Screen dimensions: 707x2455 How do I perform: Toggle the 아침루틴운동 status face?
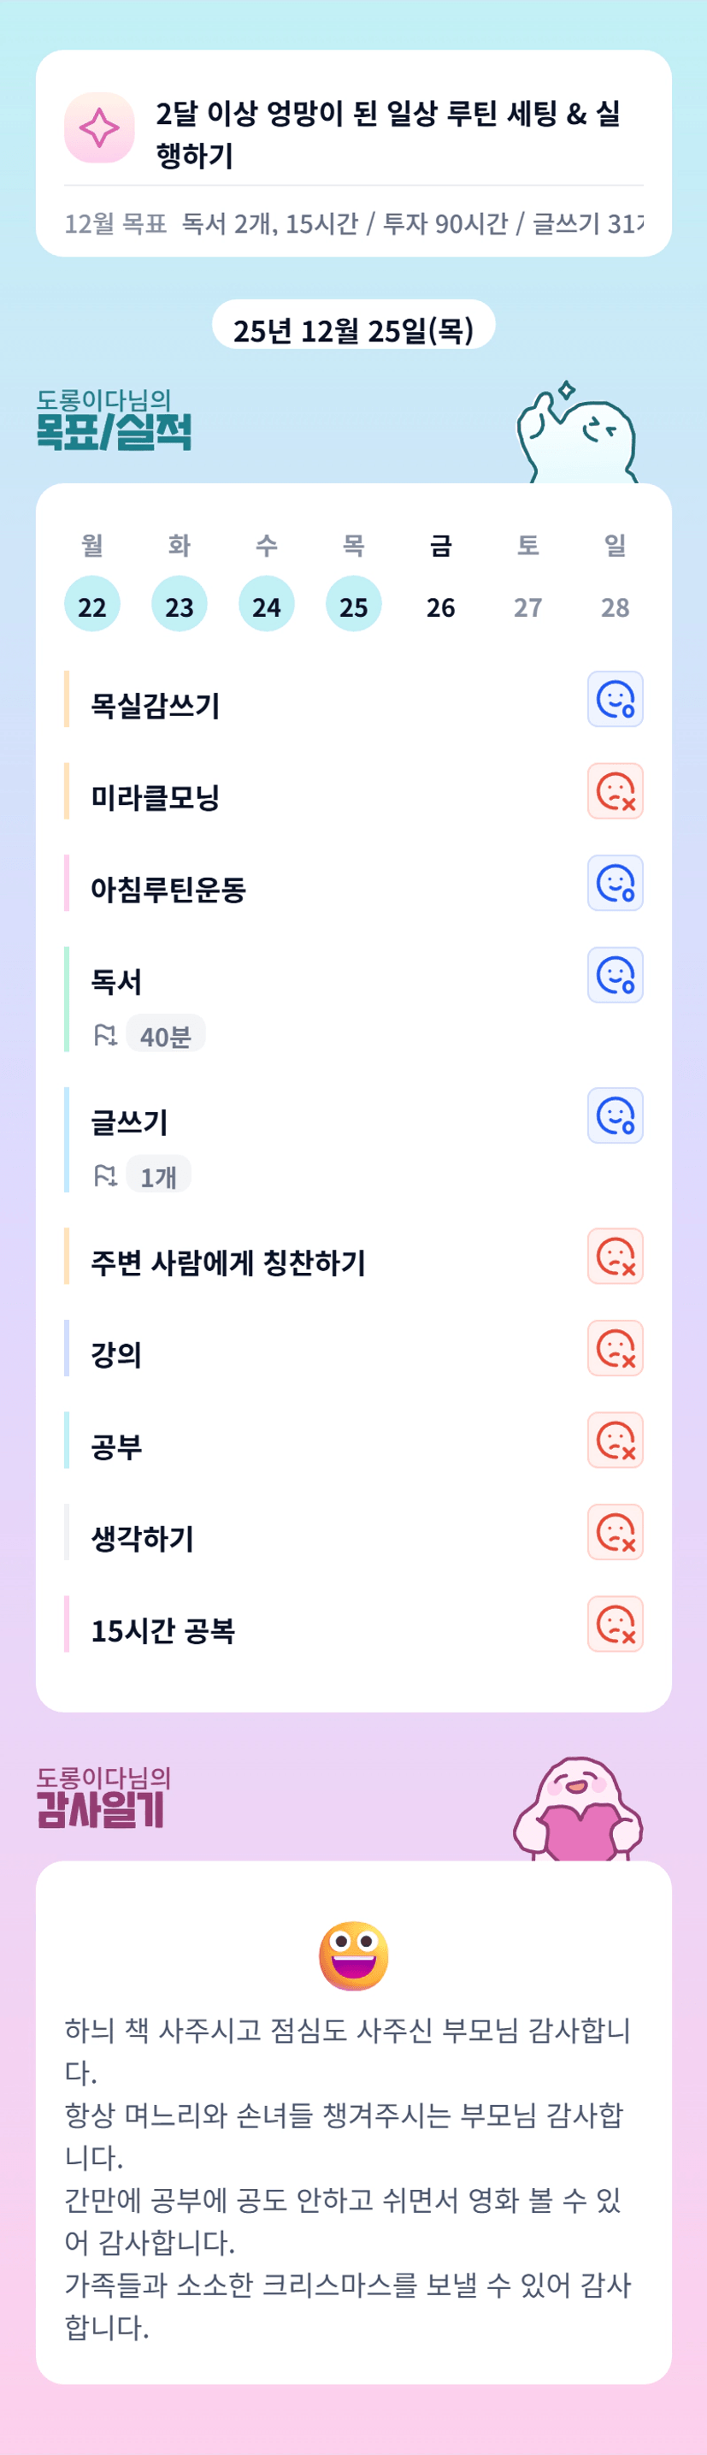coord(615,884)
